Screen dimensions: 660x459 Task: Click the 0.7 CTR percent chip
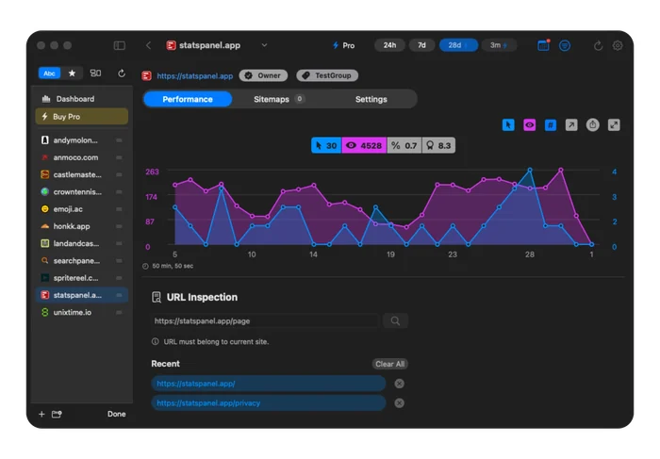point(404,145)
